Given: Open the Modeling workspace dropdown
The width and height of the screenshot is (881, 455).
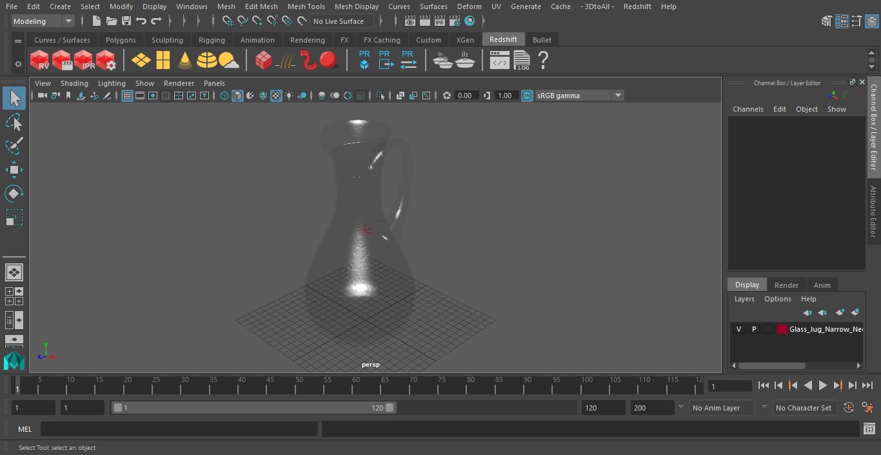Looking at the screenshot, I should pyautogui.click(x=43, y=21).
